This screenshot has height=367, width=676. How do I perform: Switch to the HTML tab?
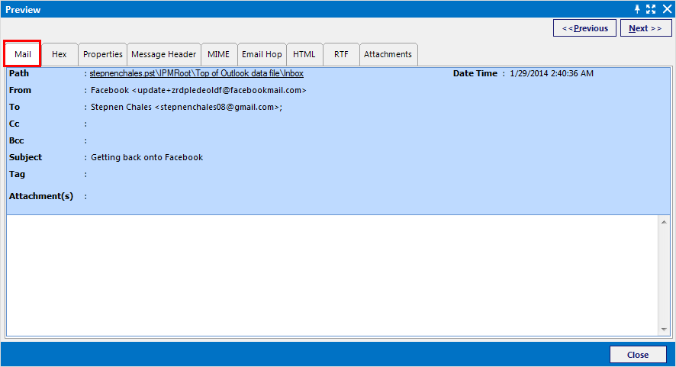304,54
